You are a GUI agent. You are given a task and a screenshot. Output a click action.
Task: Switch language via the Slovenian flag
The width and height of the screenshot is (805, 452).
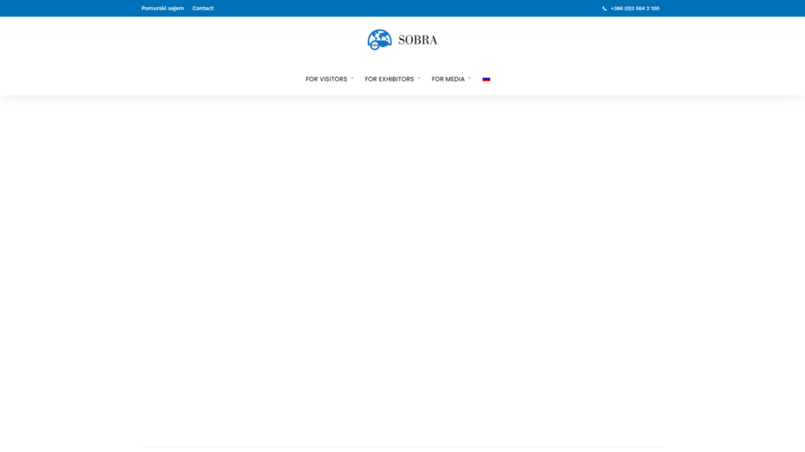pos(486,79)
